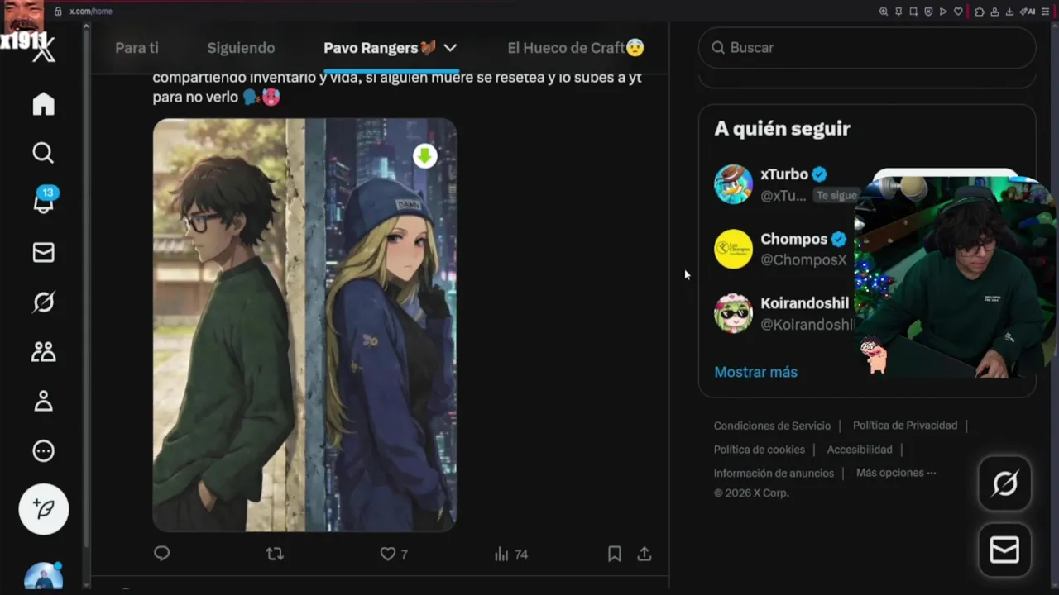Open browser AI assistant icon
This screenshot has width=1059, height=595.
coord(1028,12)
